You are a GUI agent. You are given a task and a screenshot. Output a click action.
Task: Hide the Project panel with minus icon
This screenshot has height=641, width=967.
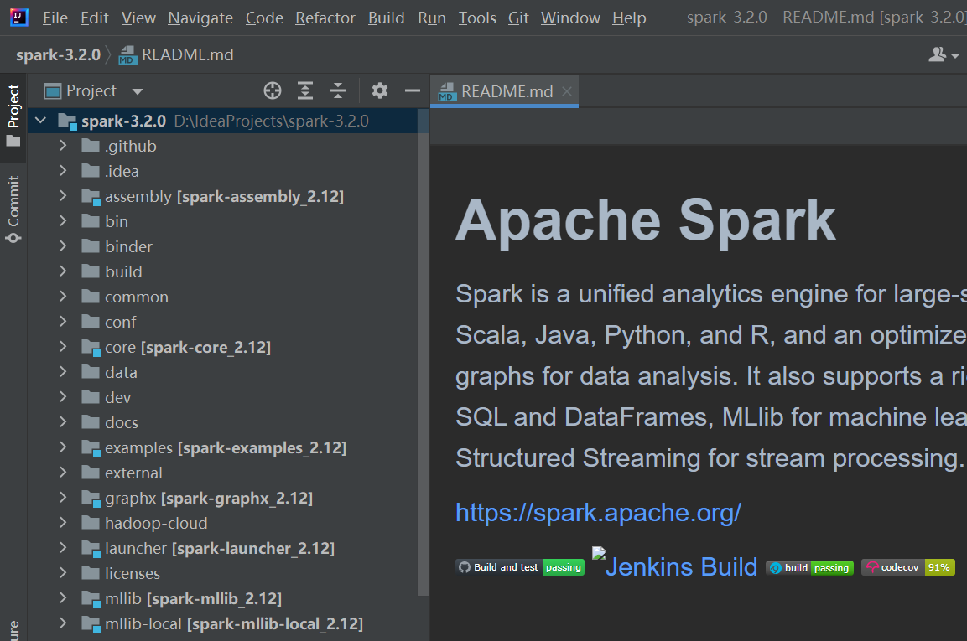pos(413,91)
